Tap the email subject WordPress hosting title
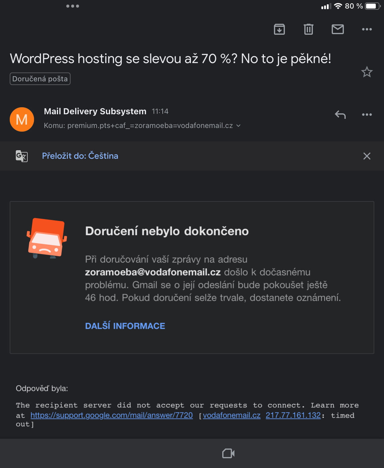384x468 pixels. tap(171, 58)
